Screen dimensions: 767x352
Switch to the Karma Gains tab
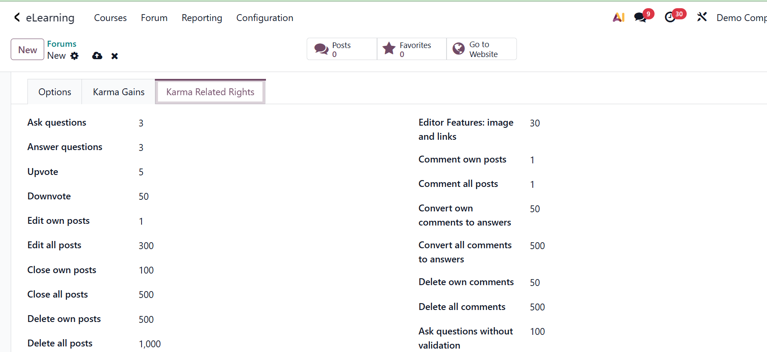119,92
